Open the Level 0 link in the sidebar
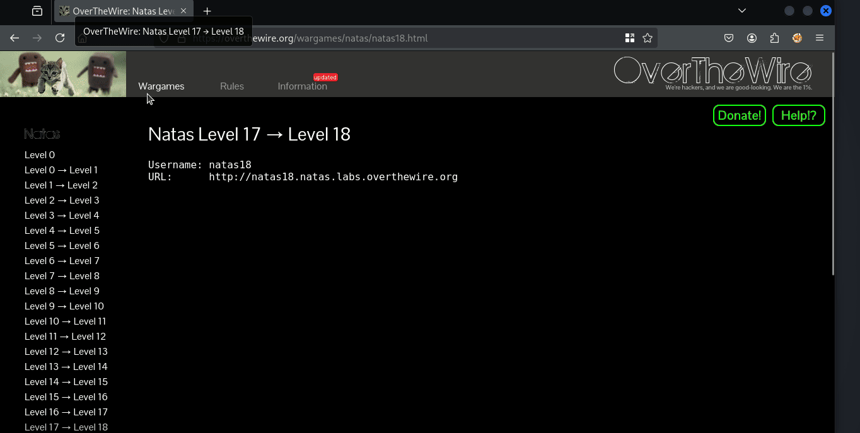The width and height of the screenshot is (860, 433). click(40, 155)
